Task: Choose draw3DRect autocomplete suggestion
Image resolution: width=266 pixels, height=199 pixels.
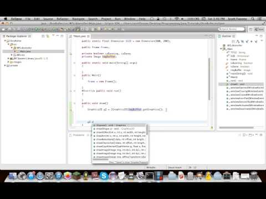Action: [119, 132]
